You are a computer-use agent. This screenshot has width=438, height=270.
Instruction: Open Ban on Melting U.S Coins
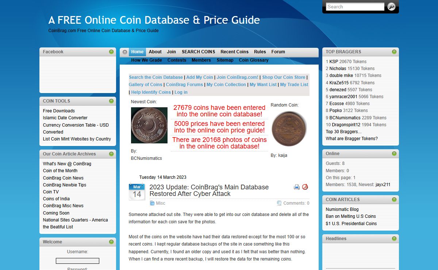[x=351, y=216]
